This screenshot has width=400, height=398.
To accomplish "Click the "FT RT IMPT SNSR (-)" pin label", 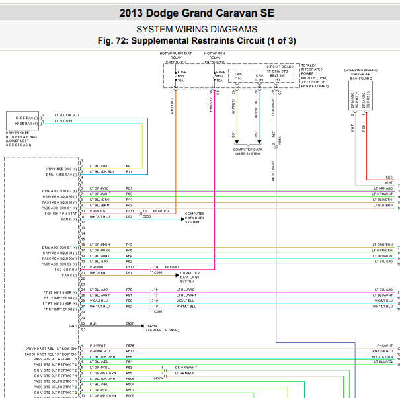I will coord(60,309).
